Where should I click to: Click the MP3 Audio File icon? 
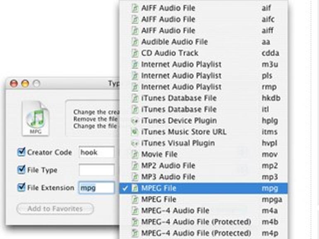click(135, 177)
